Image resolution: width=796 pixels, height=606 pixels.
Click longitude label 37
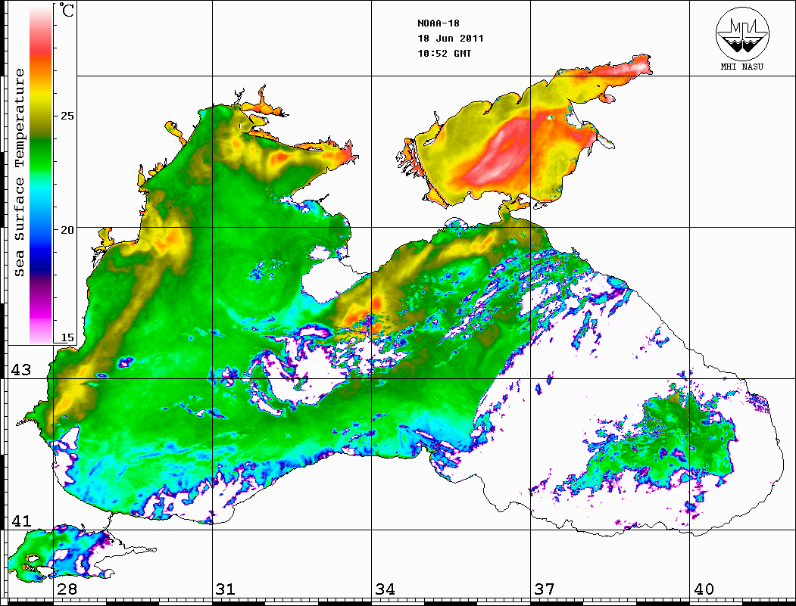point(545,589)
